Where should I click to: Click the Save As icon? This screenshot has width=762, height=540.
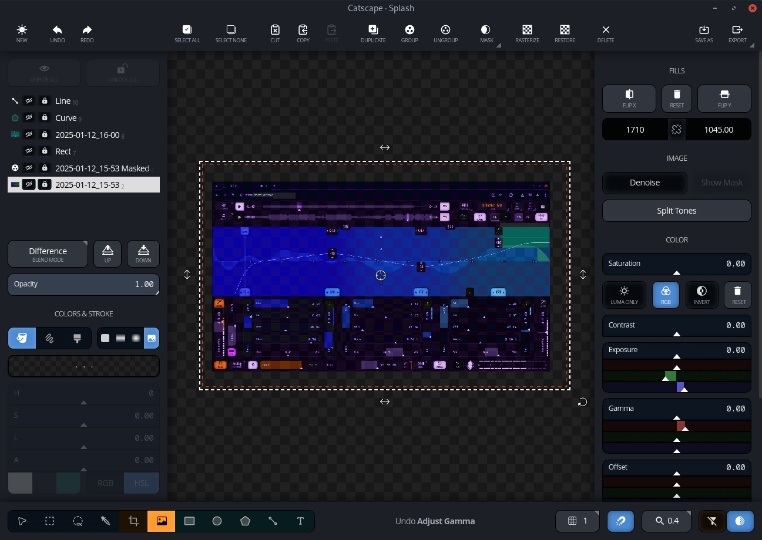[x=704, y=29]
